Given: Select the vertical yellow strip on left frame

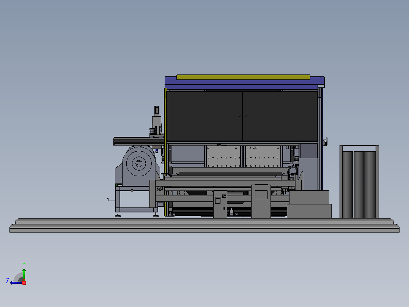Looking at the screenshot, I should [x=165, y=152].
